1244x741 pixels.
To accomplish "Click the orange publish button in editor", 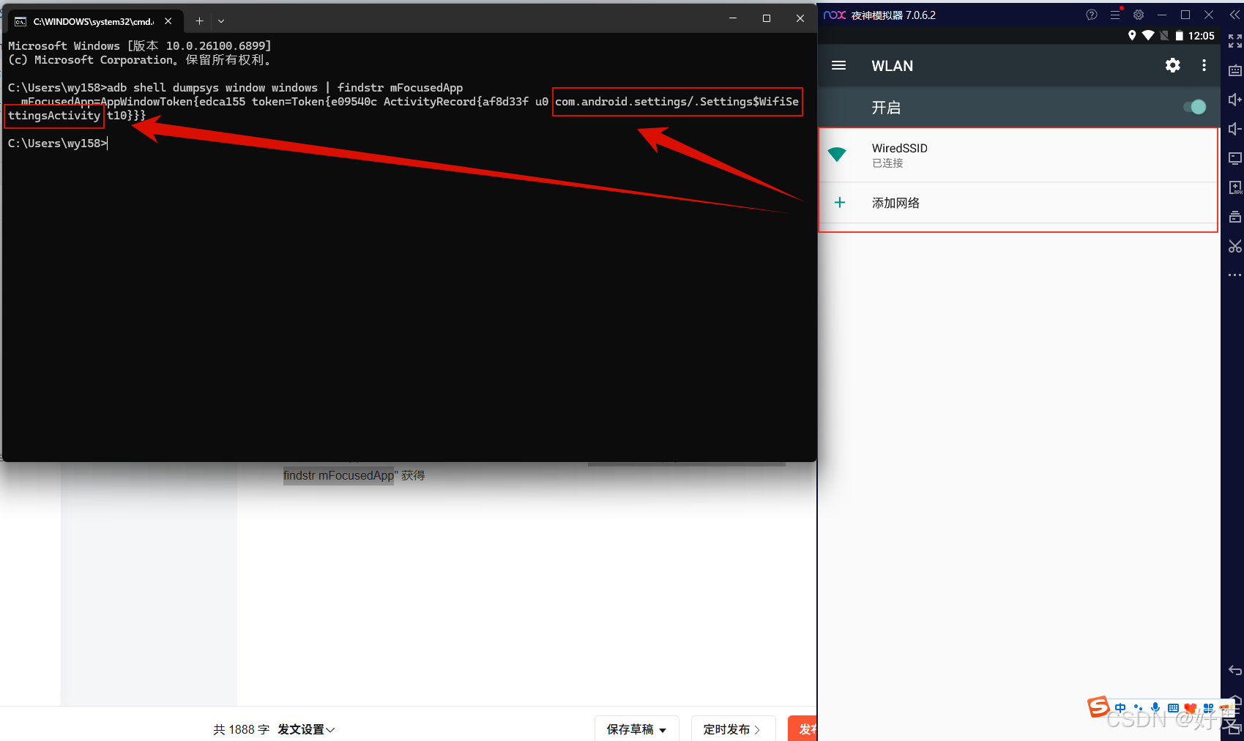I will (x=802, y=729).
